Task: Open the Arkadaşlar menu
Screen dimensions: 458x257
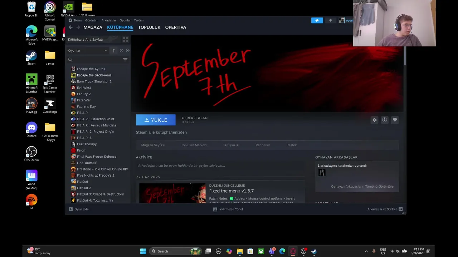Action: pos(109,20)
